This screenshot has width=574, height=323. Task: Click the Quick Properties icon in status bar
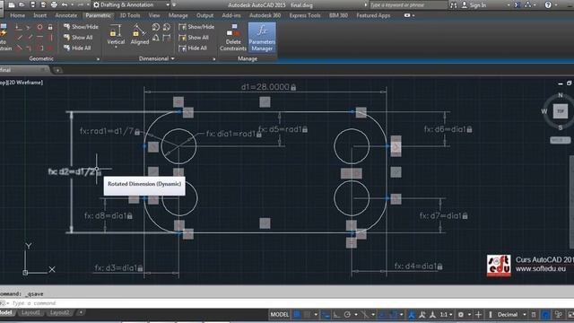pos(534,315)
